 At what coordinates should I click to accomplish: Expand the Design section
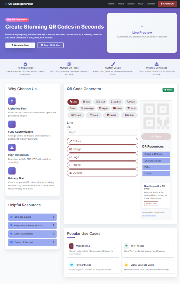pos(102,149)
